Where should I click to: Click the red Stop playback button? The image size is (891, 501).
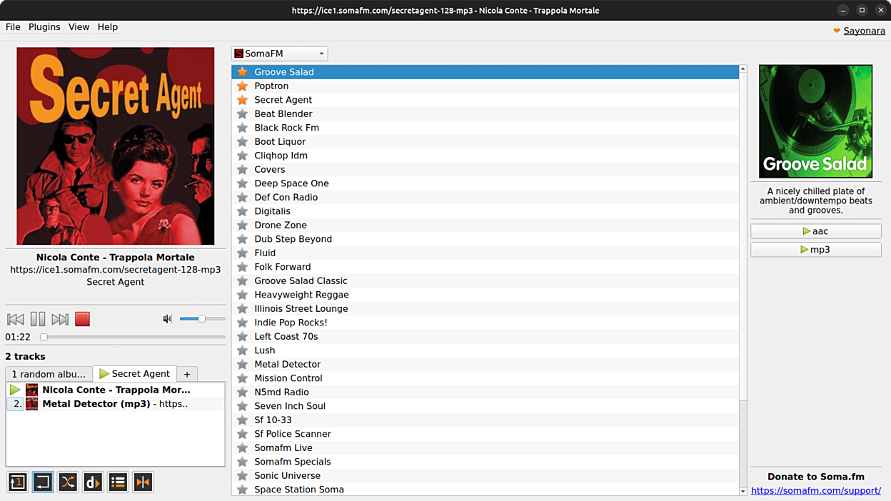tap(82, 319)
